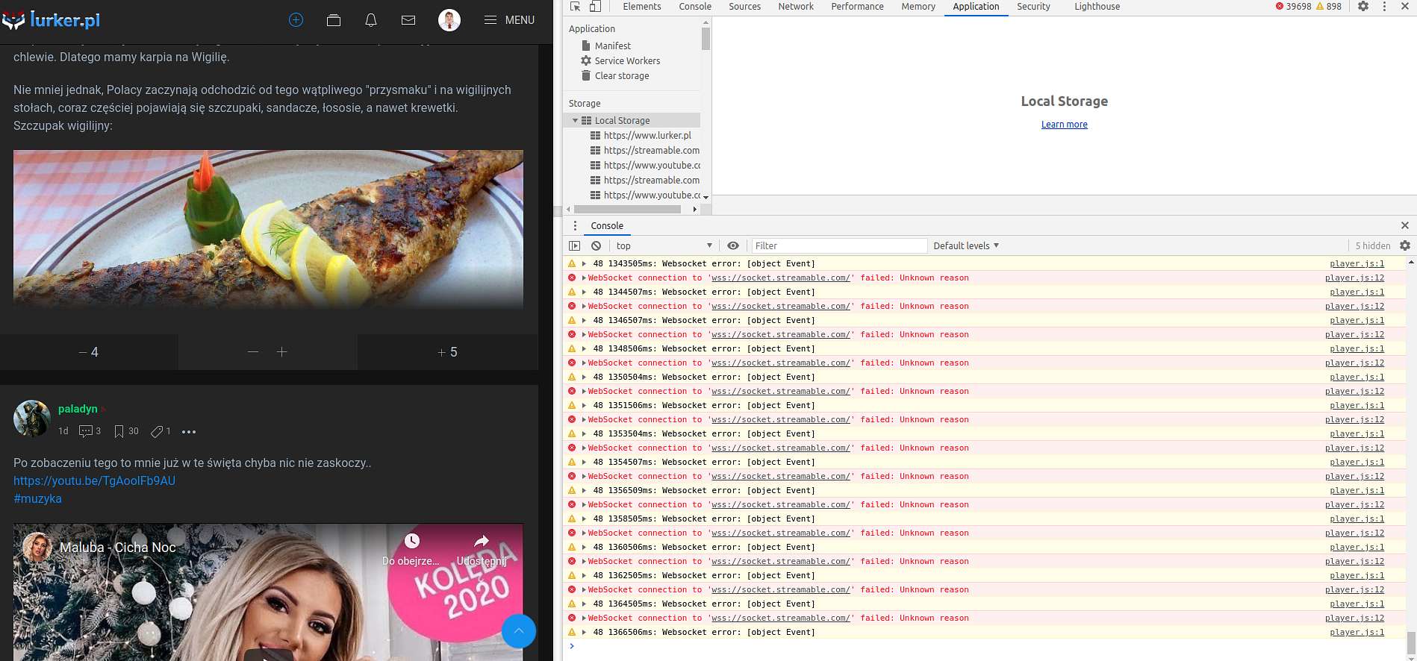This screenshot has width=1417, height=661.
Task: Click the warning count 898
Action: click(x=1328, y=7)
